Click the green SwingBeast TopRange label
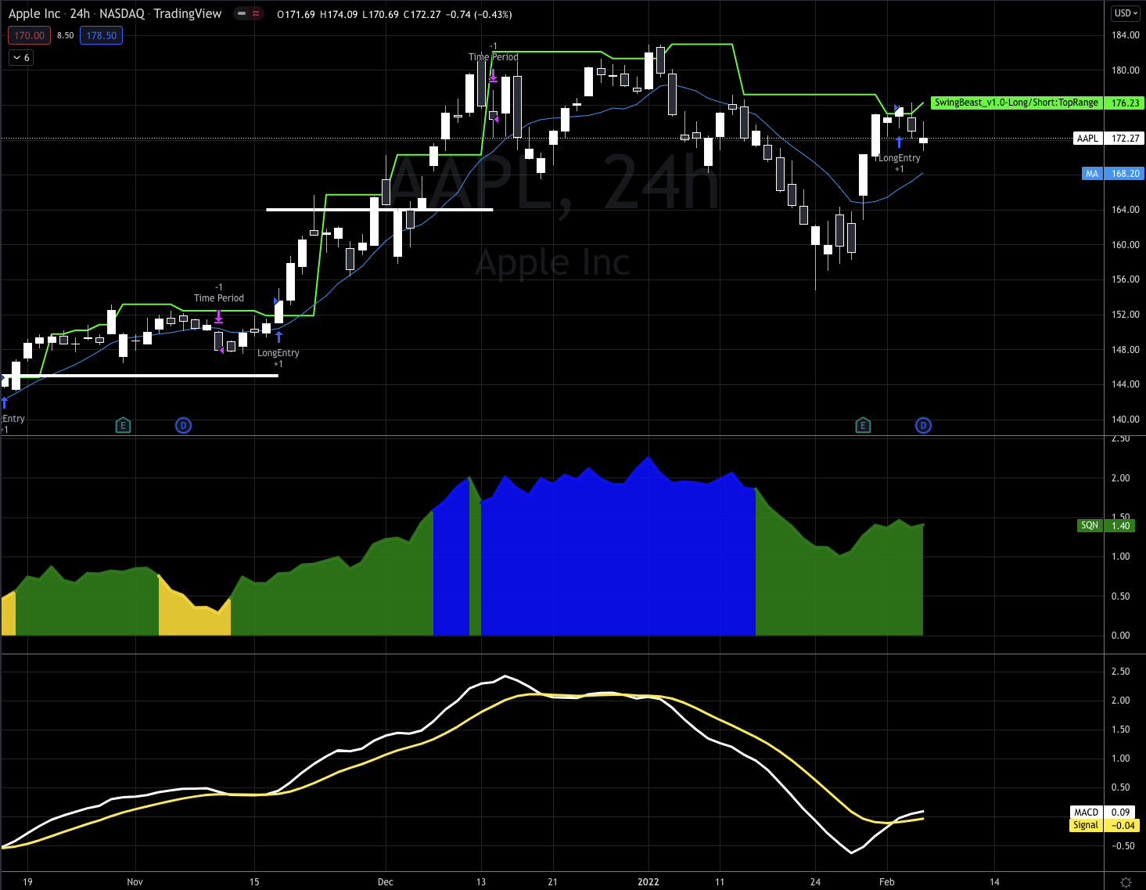The height and width of the screenshot is (890, 1146). 1017,103
